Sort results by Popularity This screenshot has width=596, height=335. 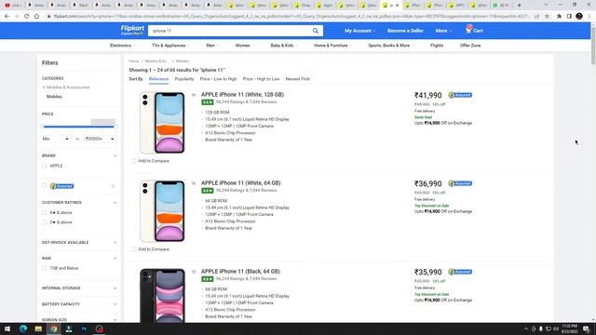pos(184,79)
